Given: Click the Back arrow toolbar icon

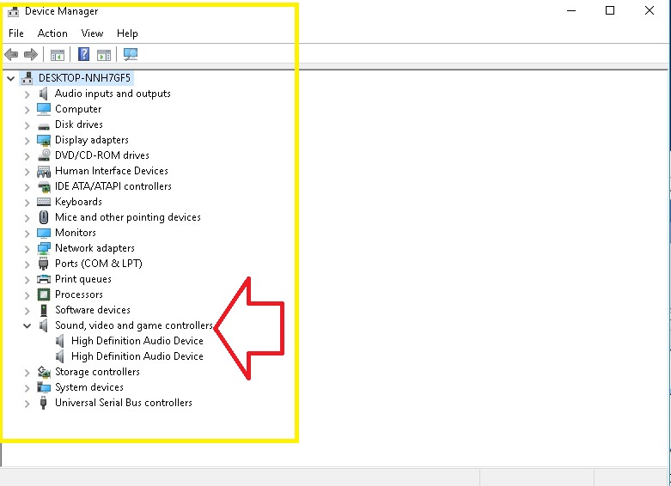Looking at the screenshot, I should point(11,54).
